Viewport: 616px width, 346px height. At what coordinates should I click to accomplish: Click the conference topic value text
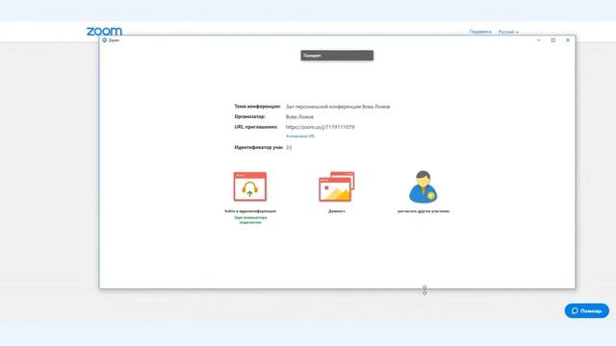point(338,107)
